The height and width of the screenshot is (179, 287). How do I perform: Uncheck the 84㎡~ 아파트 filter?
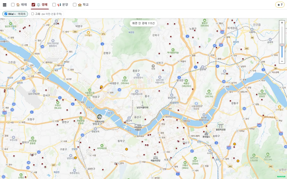(x=6, y=14)
